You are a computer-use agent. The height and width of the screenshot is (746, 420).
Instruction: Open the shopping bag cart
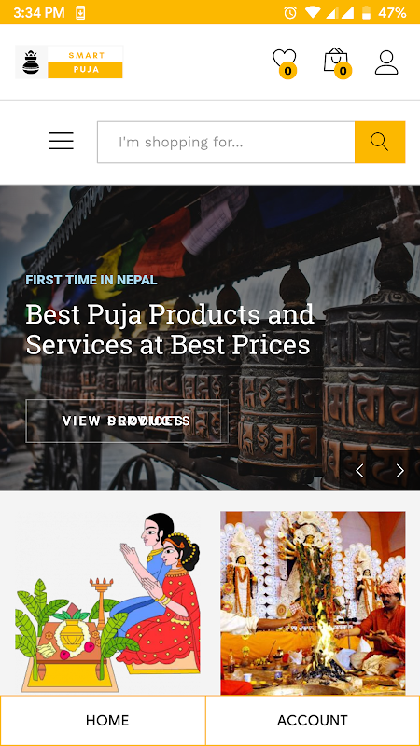coord(336,60)
